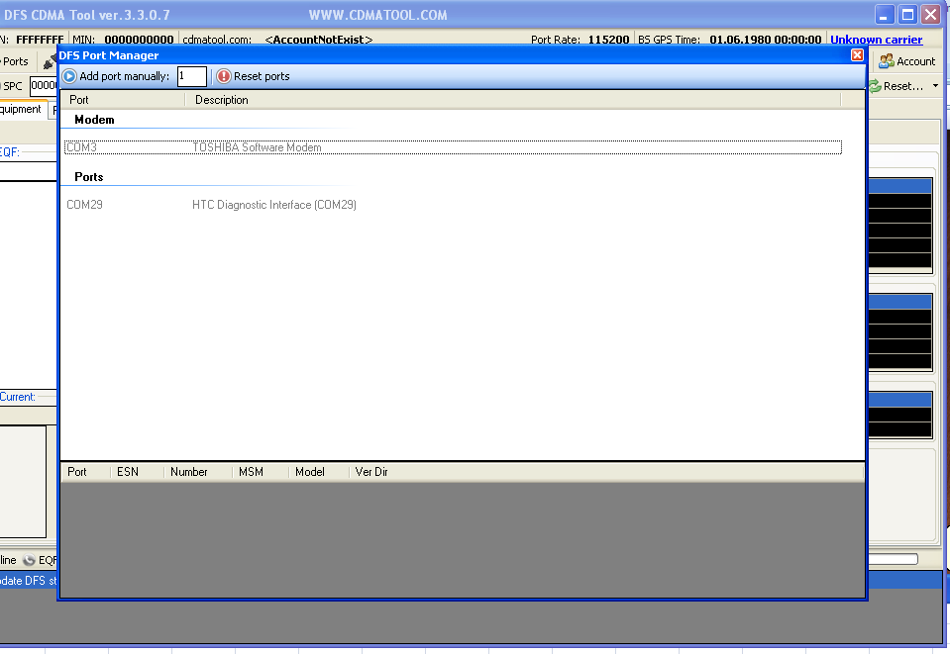
Task: Click the Account button in main window
Action: [907, 61]
